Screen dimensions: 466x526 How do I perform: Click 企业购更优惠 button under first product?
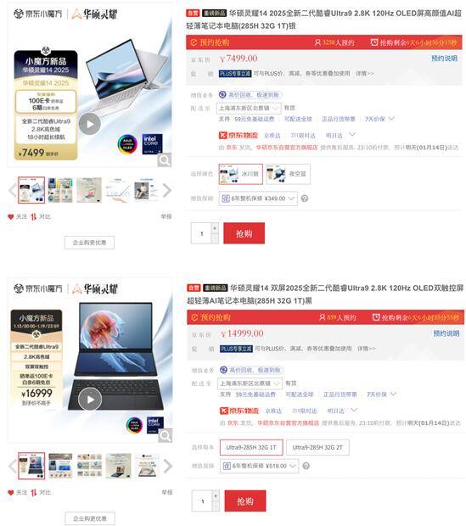pyautogui.click(x=90, y=243)
